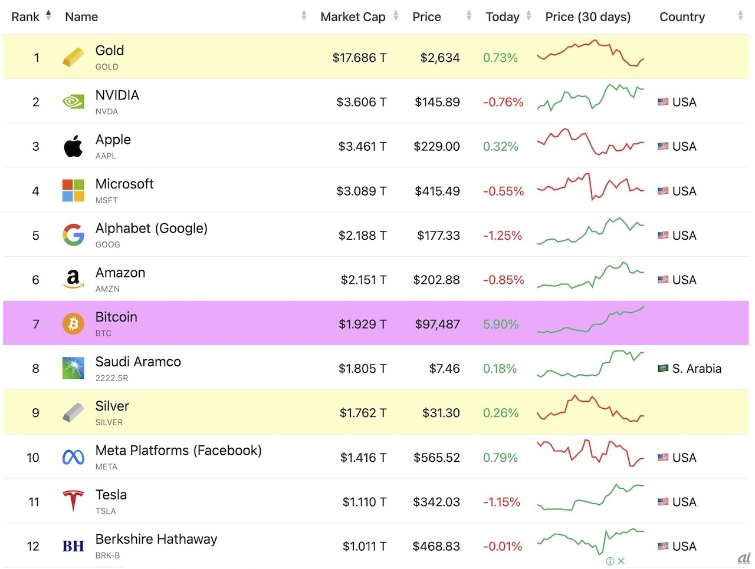Click the Rank column header
Viewport: 755px width, 569px height.
point(25,16)
